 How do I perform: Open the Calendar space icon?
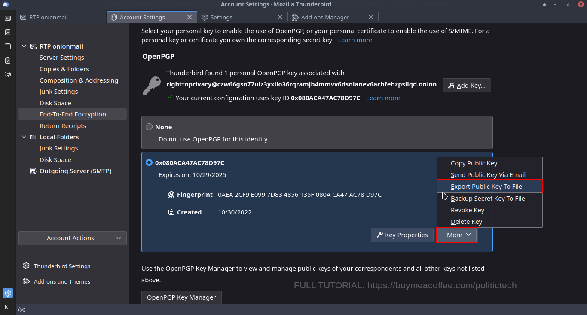click(x=8, y=46)
